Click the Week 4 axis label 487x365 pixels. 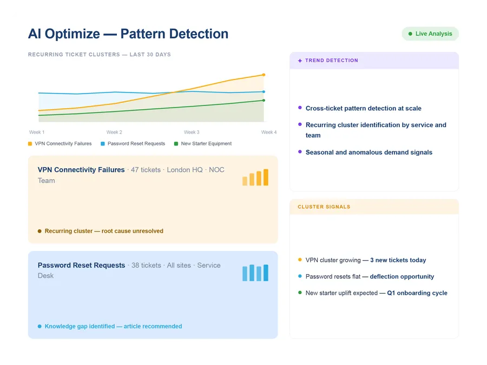click(268, 132)
